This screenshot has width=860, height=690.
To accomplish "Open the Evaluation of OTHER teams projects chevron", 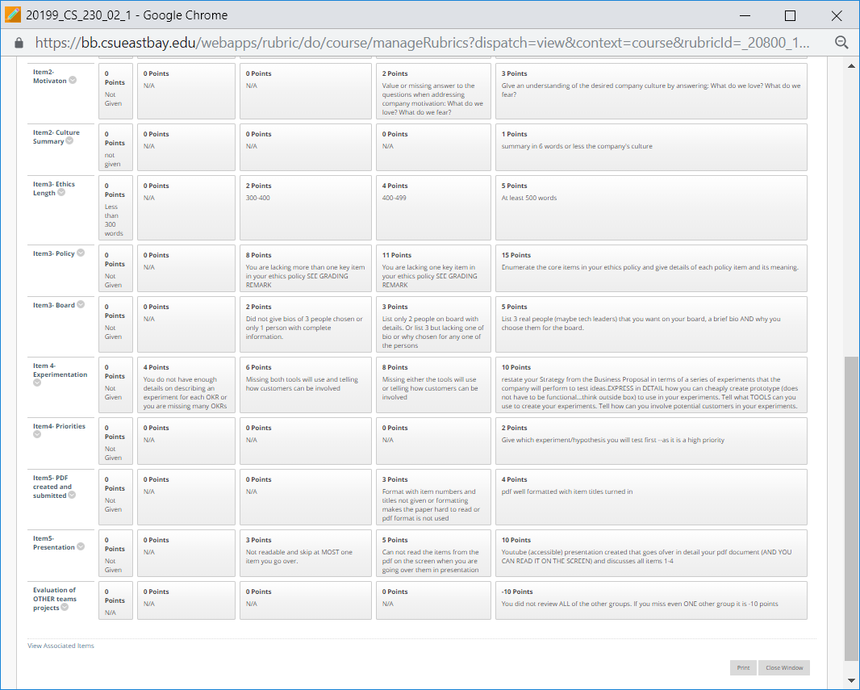I will (65, 608).
